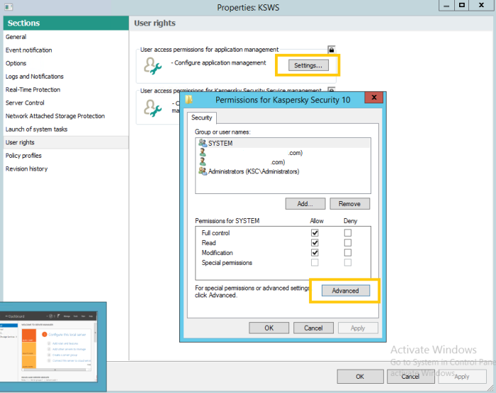
Task: Select first user entry ending in .com)
Action: pos(283,153)
